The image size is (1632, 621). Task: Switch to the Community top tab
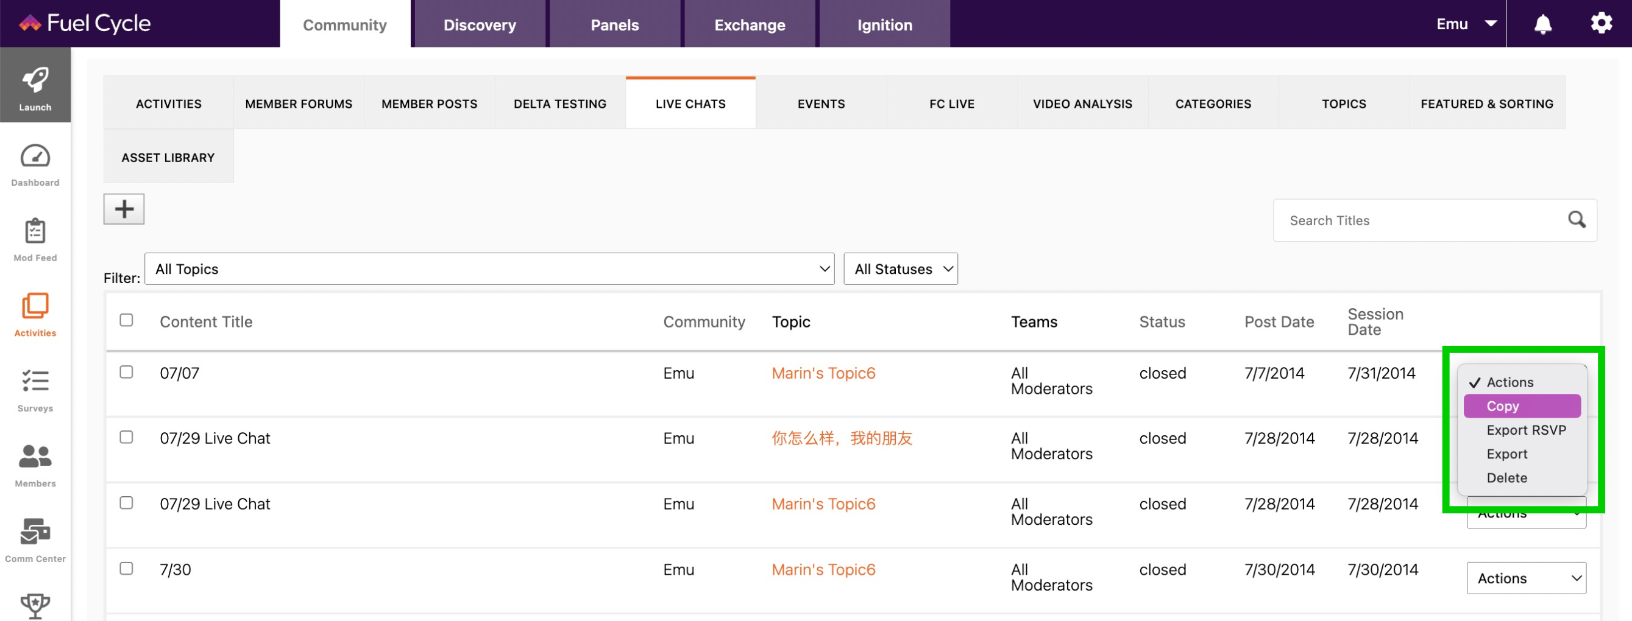tap(345, 24)
